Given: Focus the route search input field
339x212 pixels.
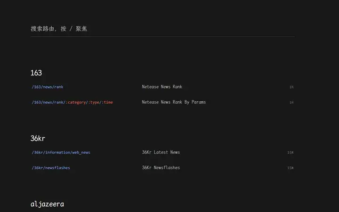Looking at the screenshot, I should pos(162,29).
